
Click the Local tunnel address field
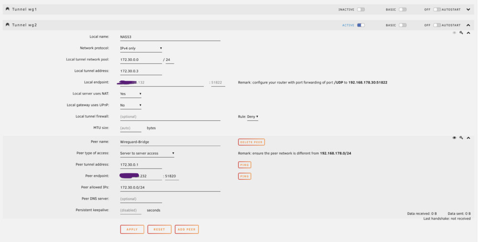[141, 71]
